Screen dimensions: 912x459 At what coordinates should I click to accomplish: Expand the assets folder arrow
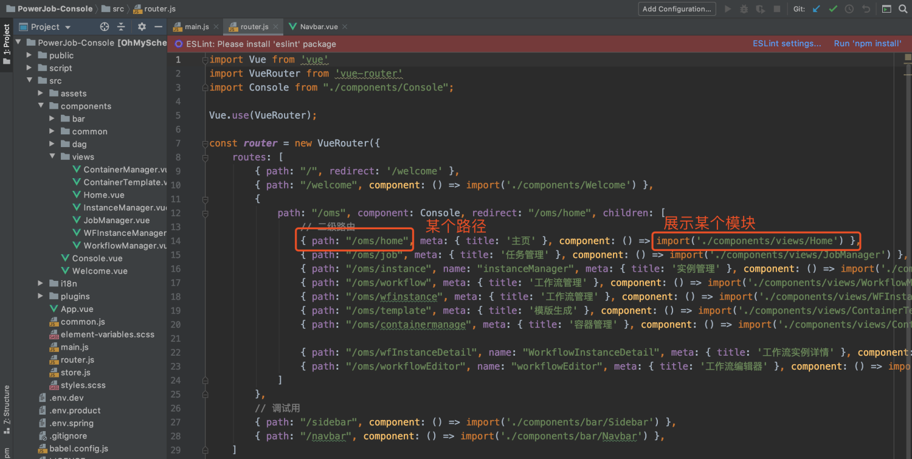coord(40,94)
